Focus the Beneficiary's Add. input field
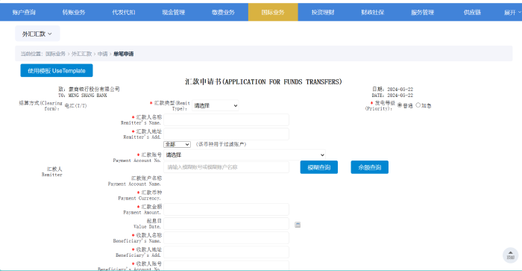 click(x=227, y=252)
